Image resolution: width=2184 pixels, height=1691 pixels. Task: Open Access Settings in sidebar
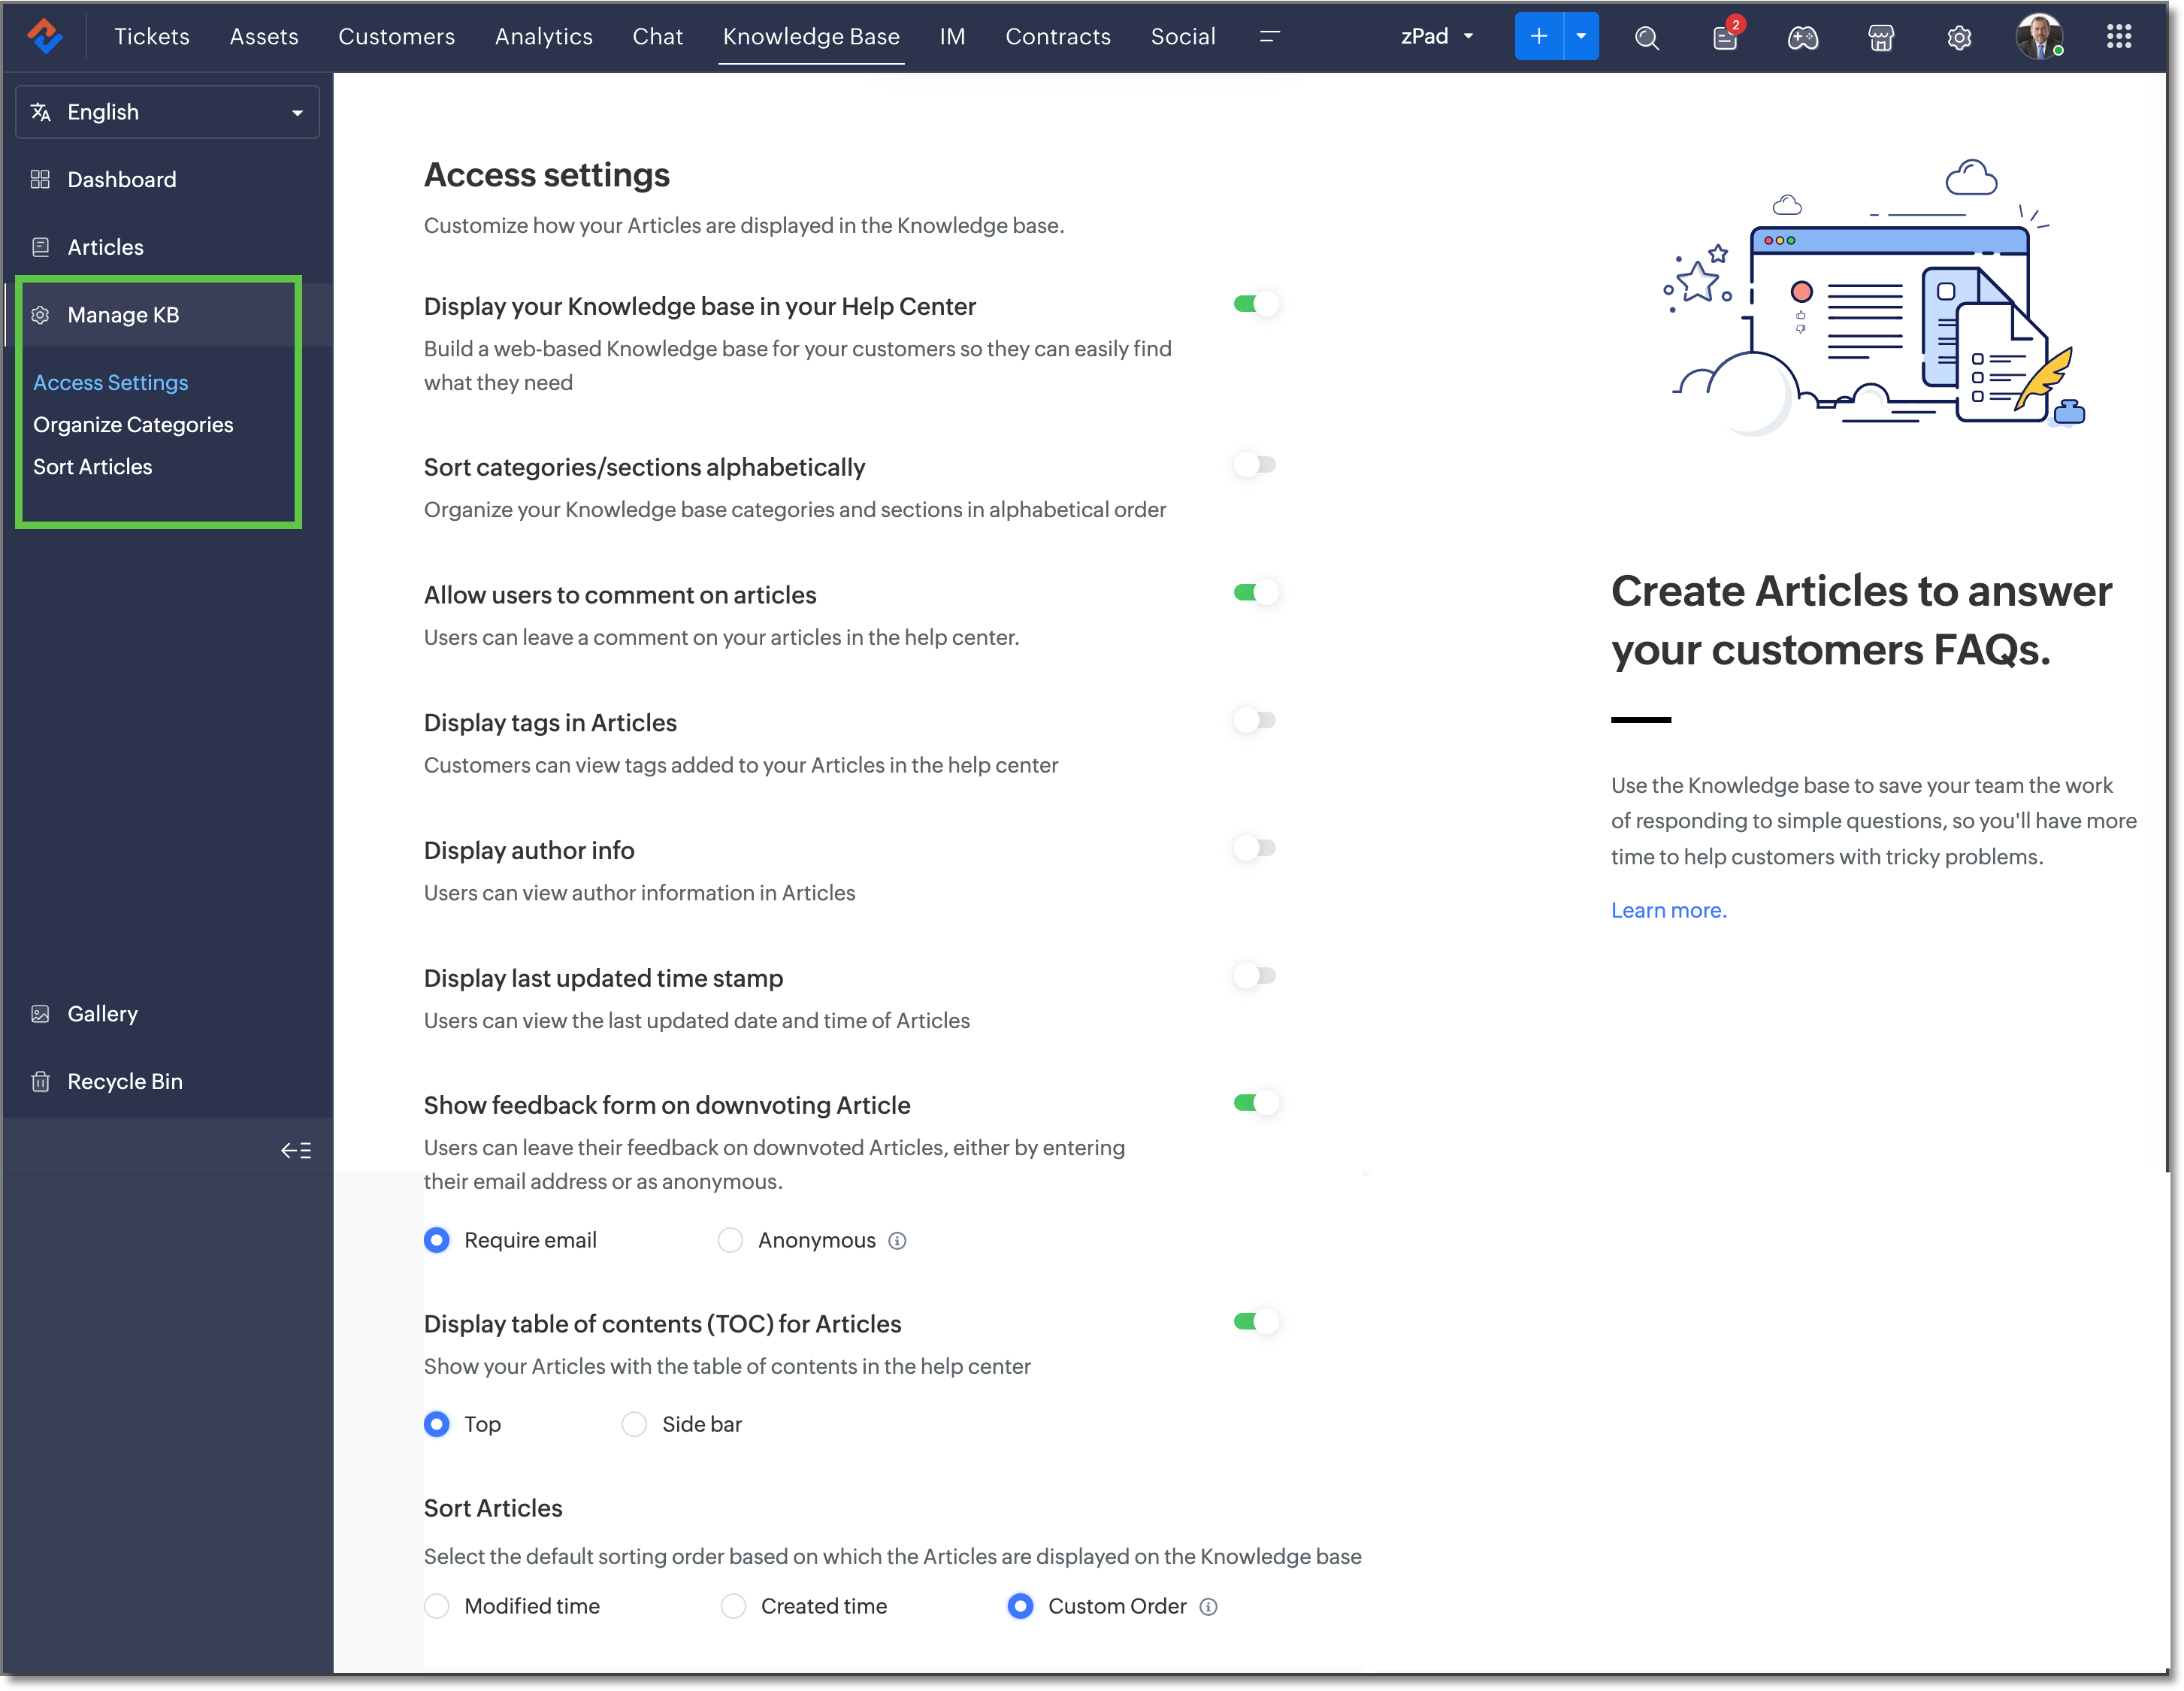111,383
